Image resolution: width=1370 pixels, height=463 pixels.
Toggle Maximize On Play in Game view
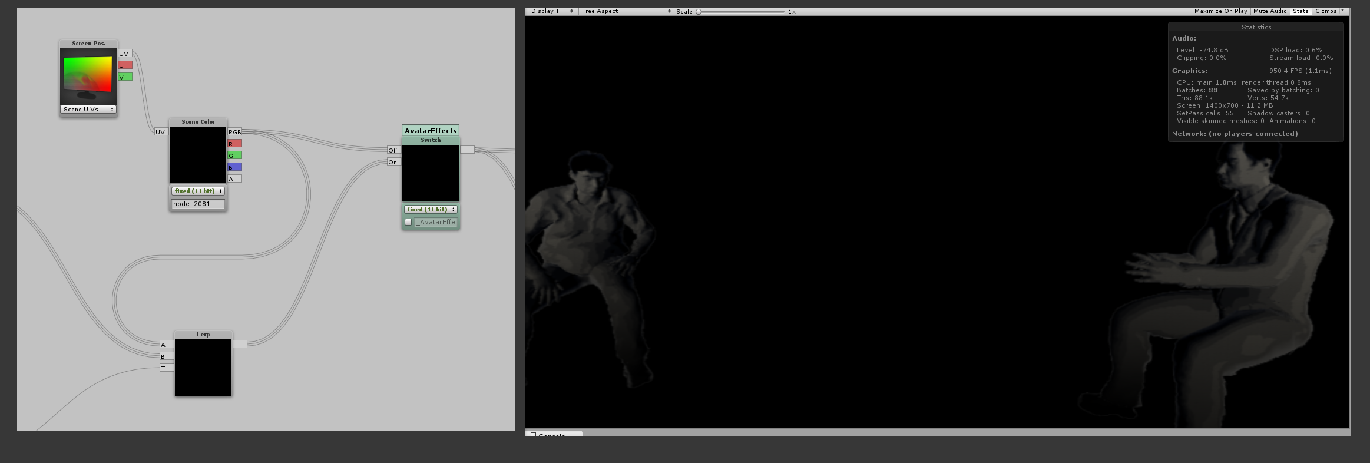tap(1221, 11)
